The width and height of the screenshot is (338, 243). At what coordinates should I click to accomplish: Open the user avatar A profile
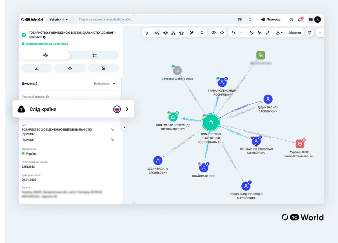317,19
